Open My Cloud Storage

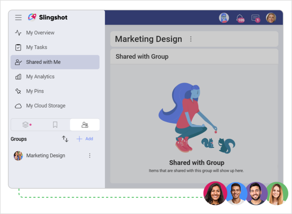[55, 106]
